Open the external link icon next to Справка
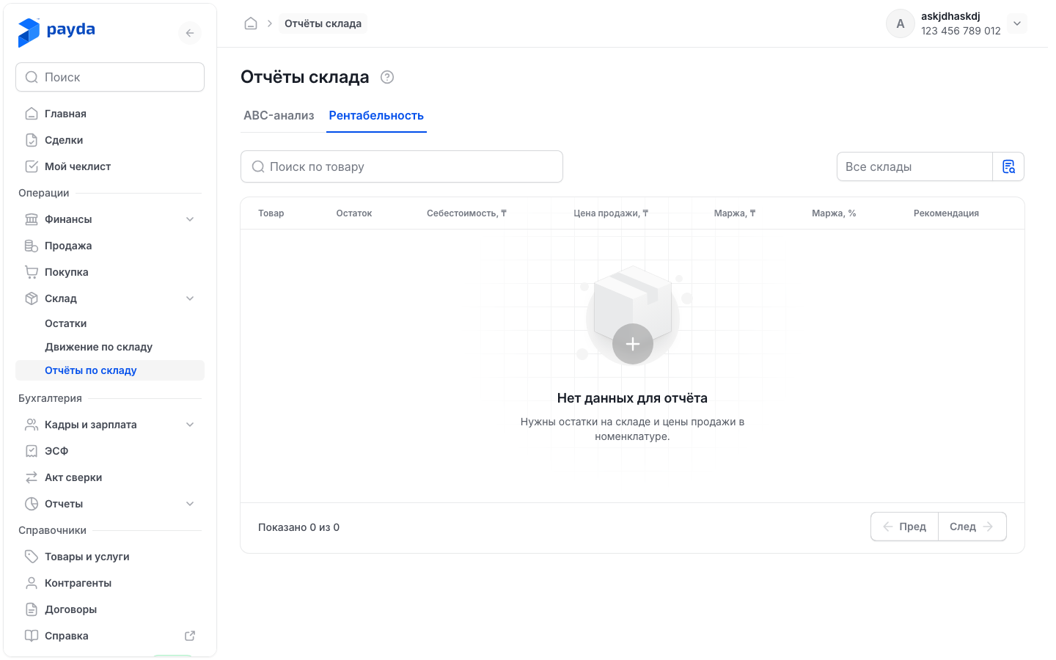This screenshot has width=1056, height=660. tap(190, 636)
